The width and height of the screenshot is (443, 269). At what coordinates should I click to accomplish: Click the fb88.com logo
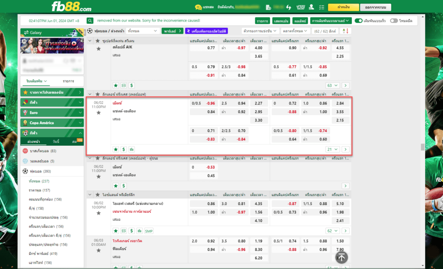[71, 6]
